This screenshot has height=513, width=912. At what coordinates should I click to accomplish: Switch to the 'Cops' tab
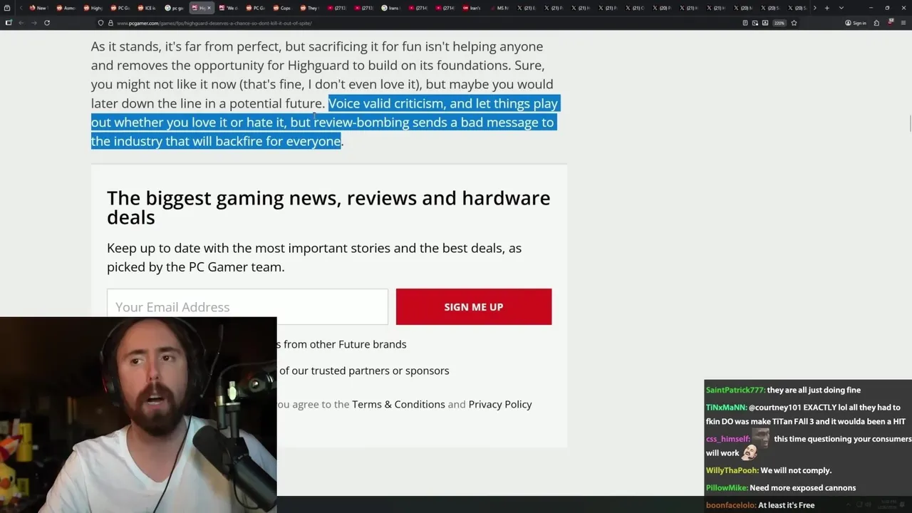tap(283, 8)
